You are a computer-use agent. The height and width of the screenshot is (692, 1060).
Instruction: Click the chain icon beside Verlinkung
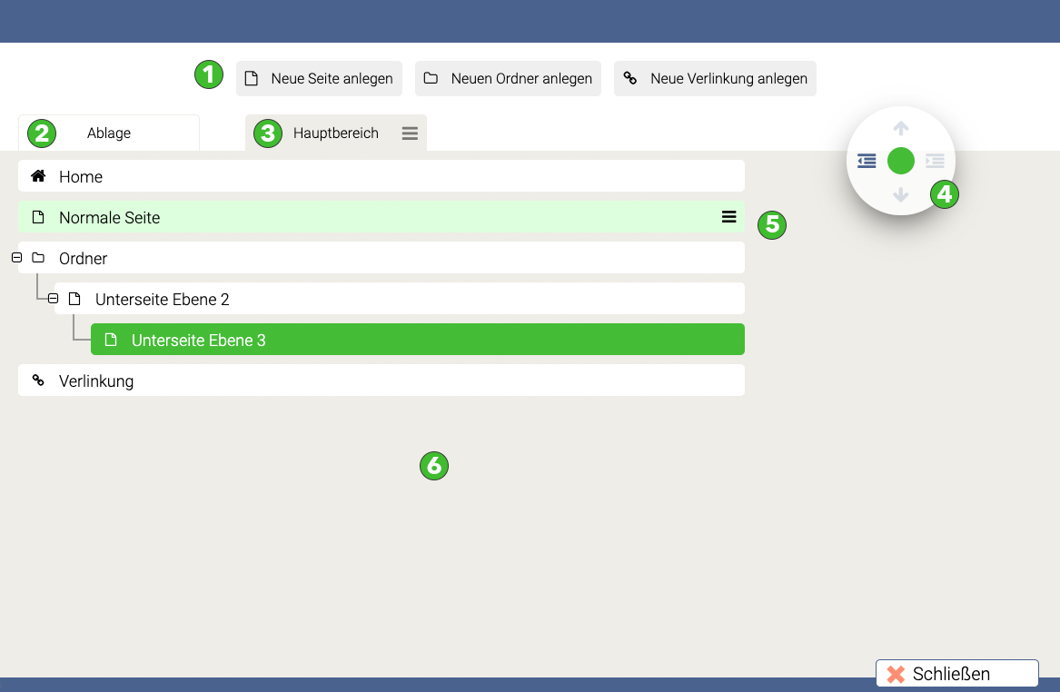click(x=38, y=381)
